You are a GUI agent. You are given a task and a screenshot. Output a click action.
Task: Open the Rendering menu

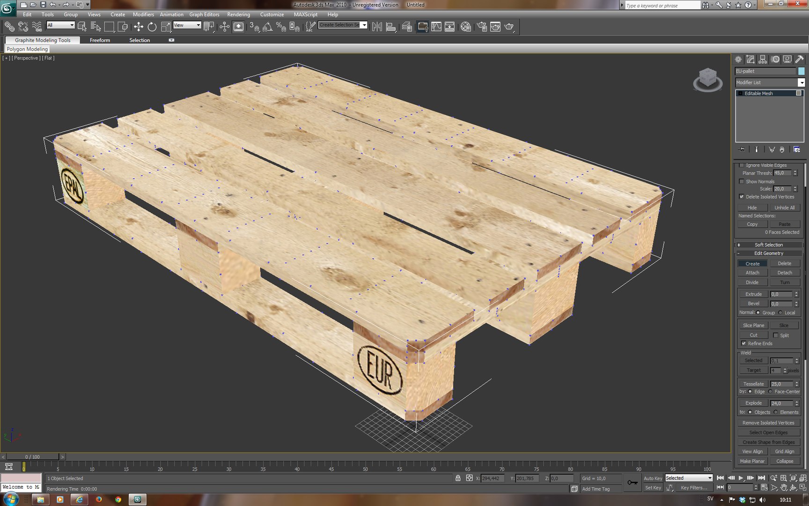(238, 15)
